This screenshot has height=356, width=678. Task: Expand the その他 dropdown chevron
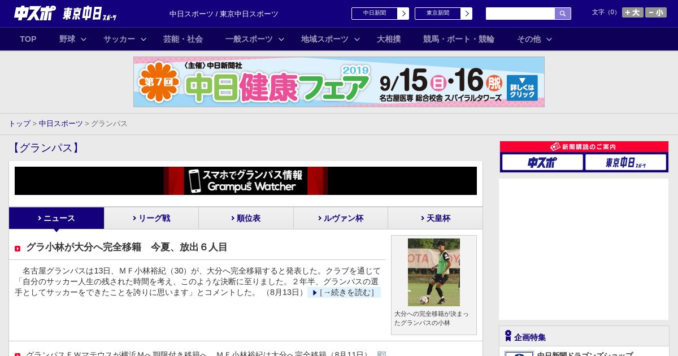tap(549, 40)
